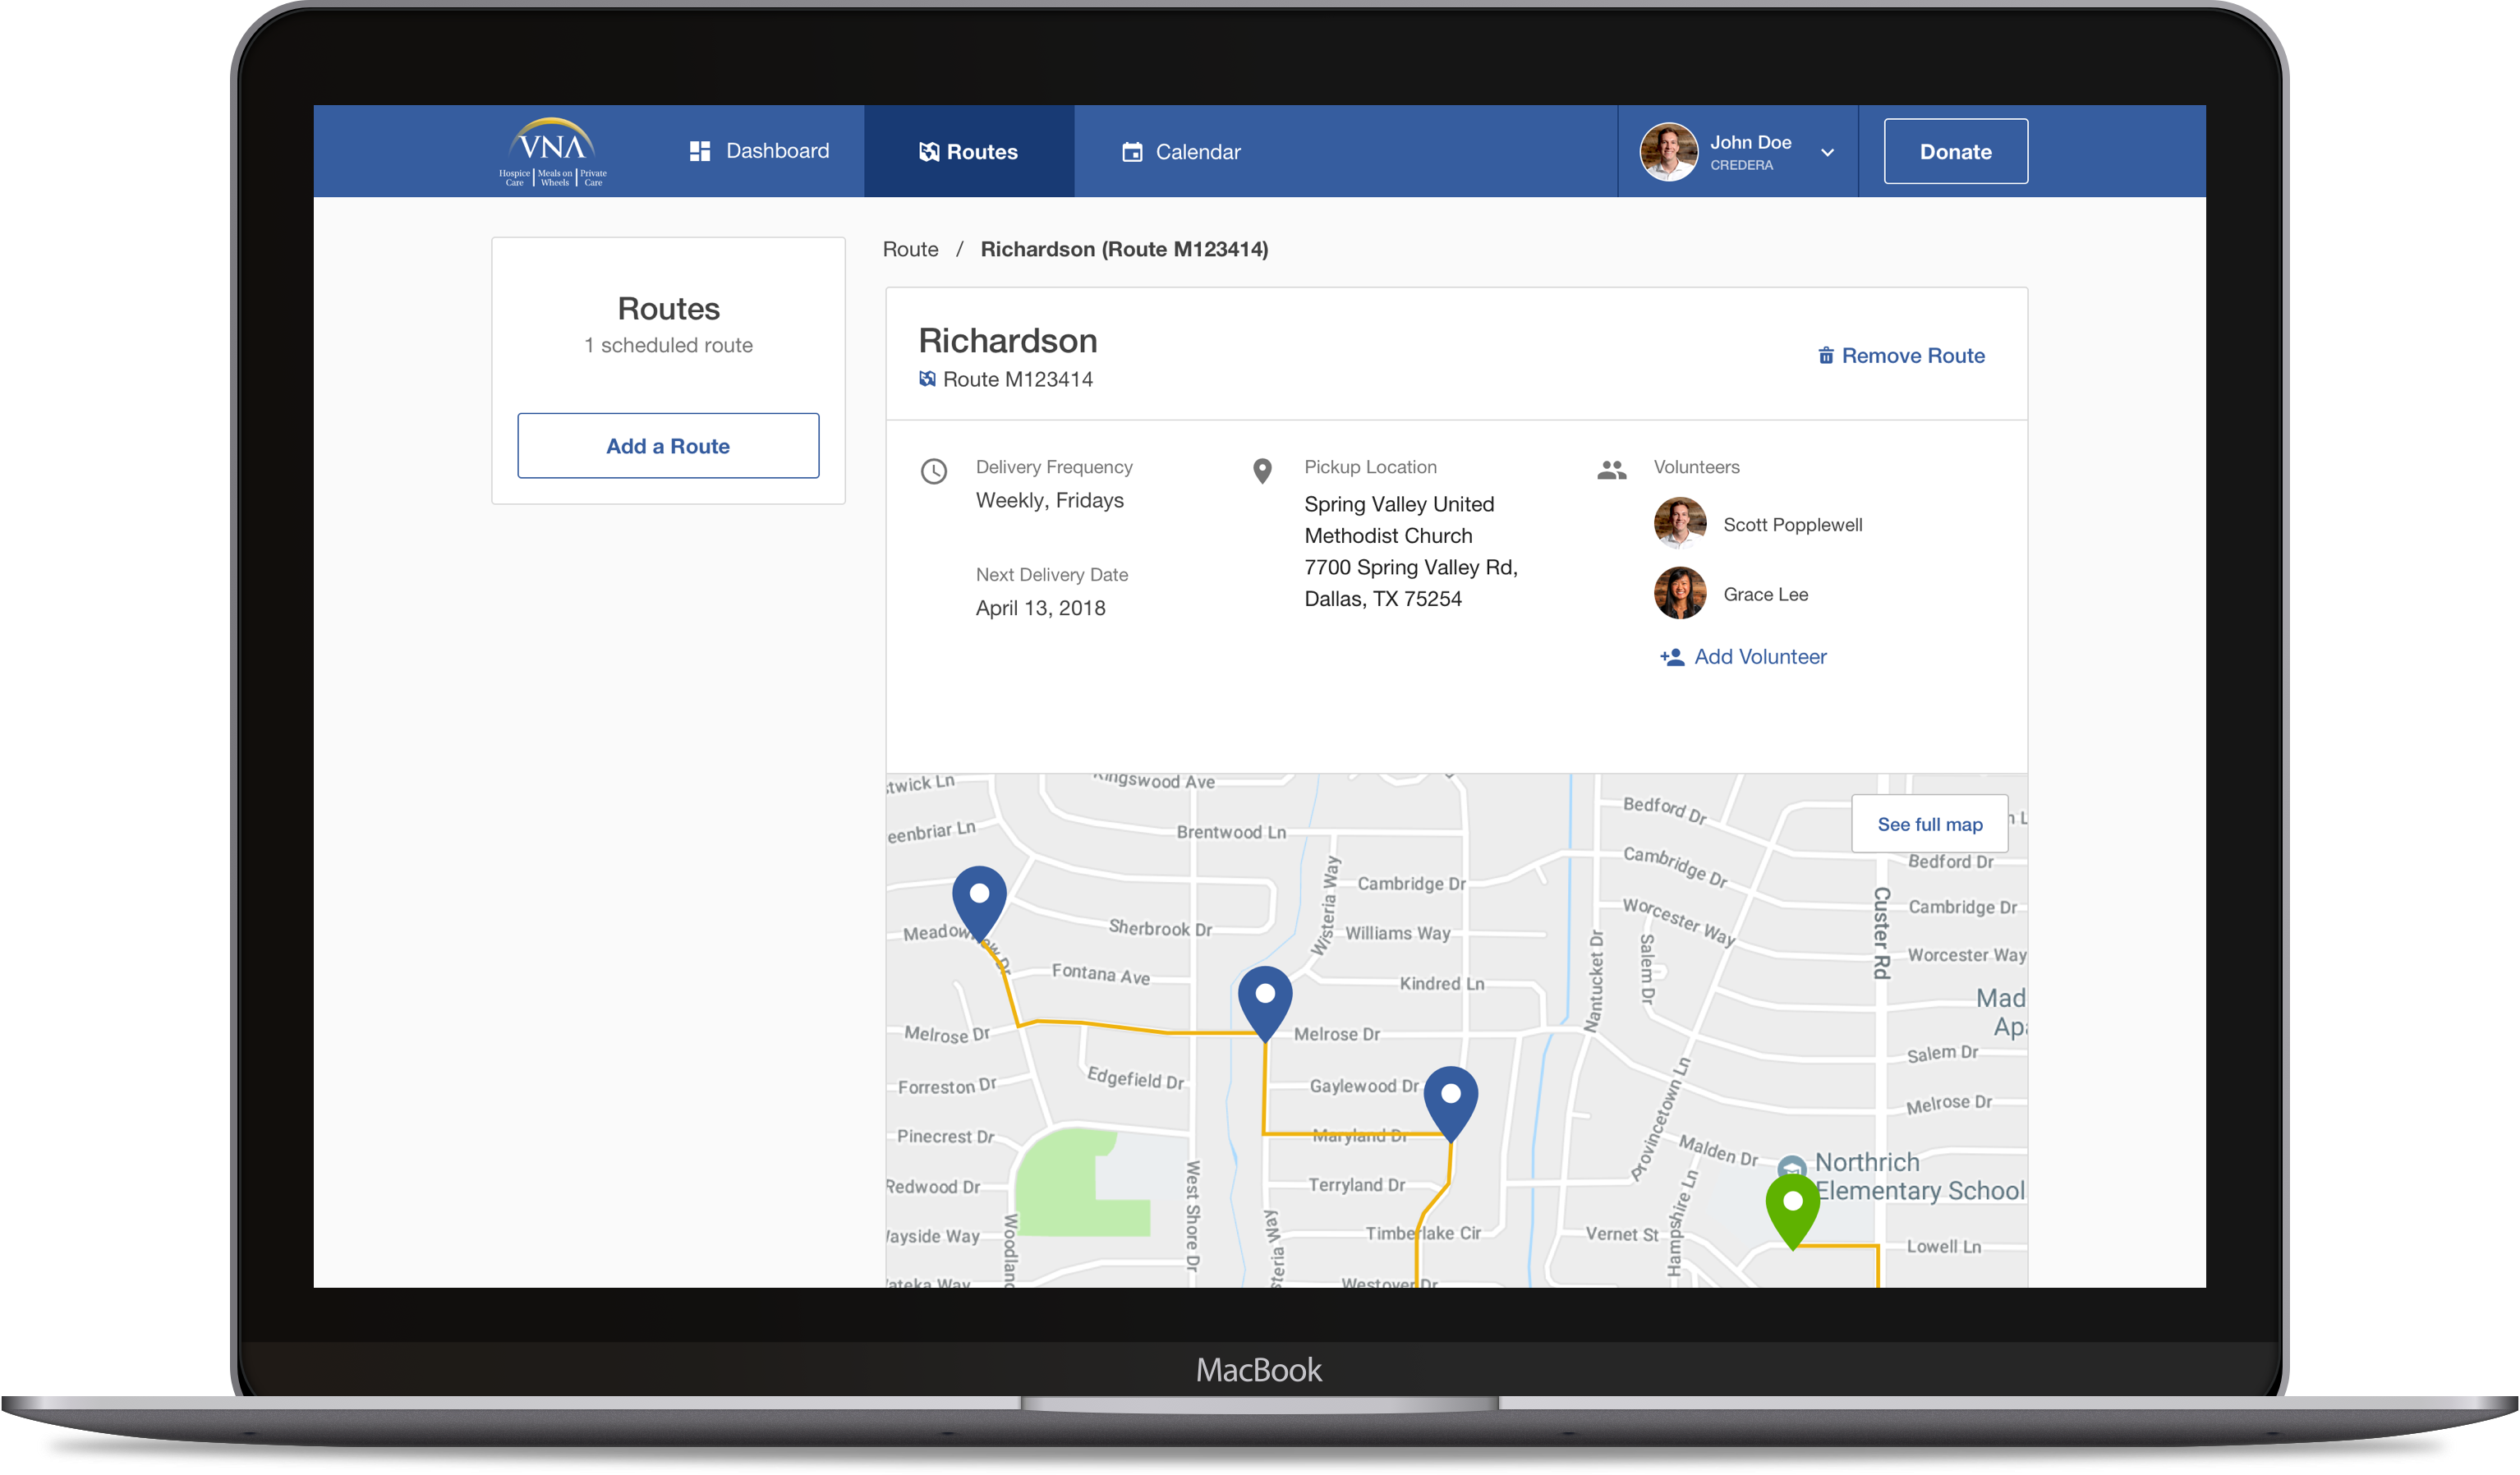Open Grace Lee's avatar
2520x1475 pixels.
coord(1680,593)
